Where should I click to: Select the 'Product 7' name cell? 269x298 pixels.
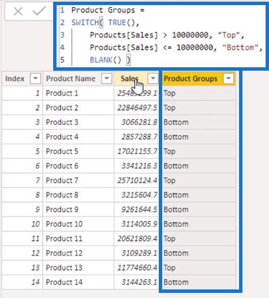click(79, 180)
